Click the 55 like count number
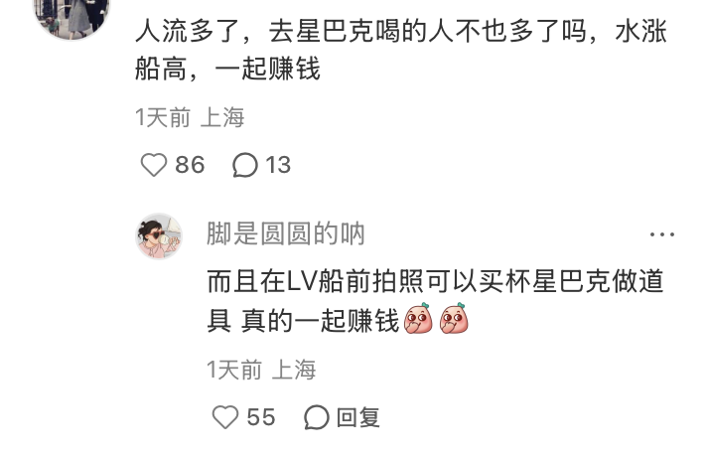The width and height of the screenshot is (707, 457). coord(260,417)
